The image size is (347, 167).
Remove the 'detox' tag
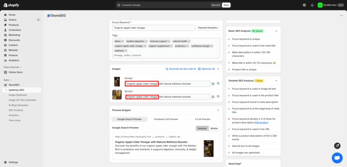pos(123,41)
